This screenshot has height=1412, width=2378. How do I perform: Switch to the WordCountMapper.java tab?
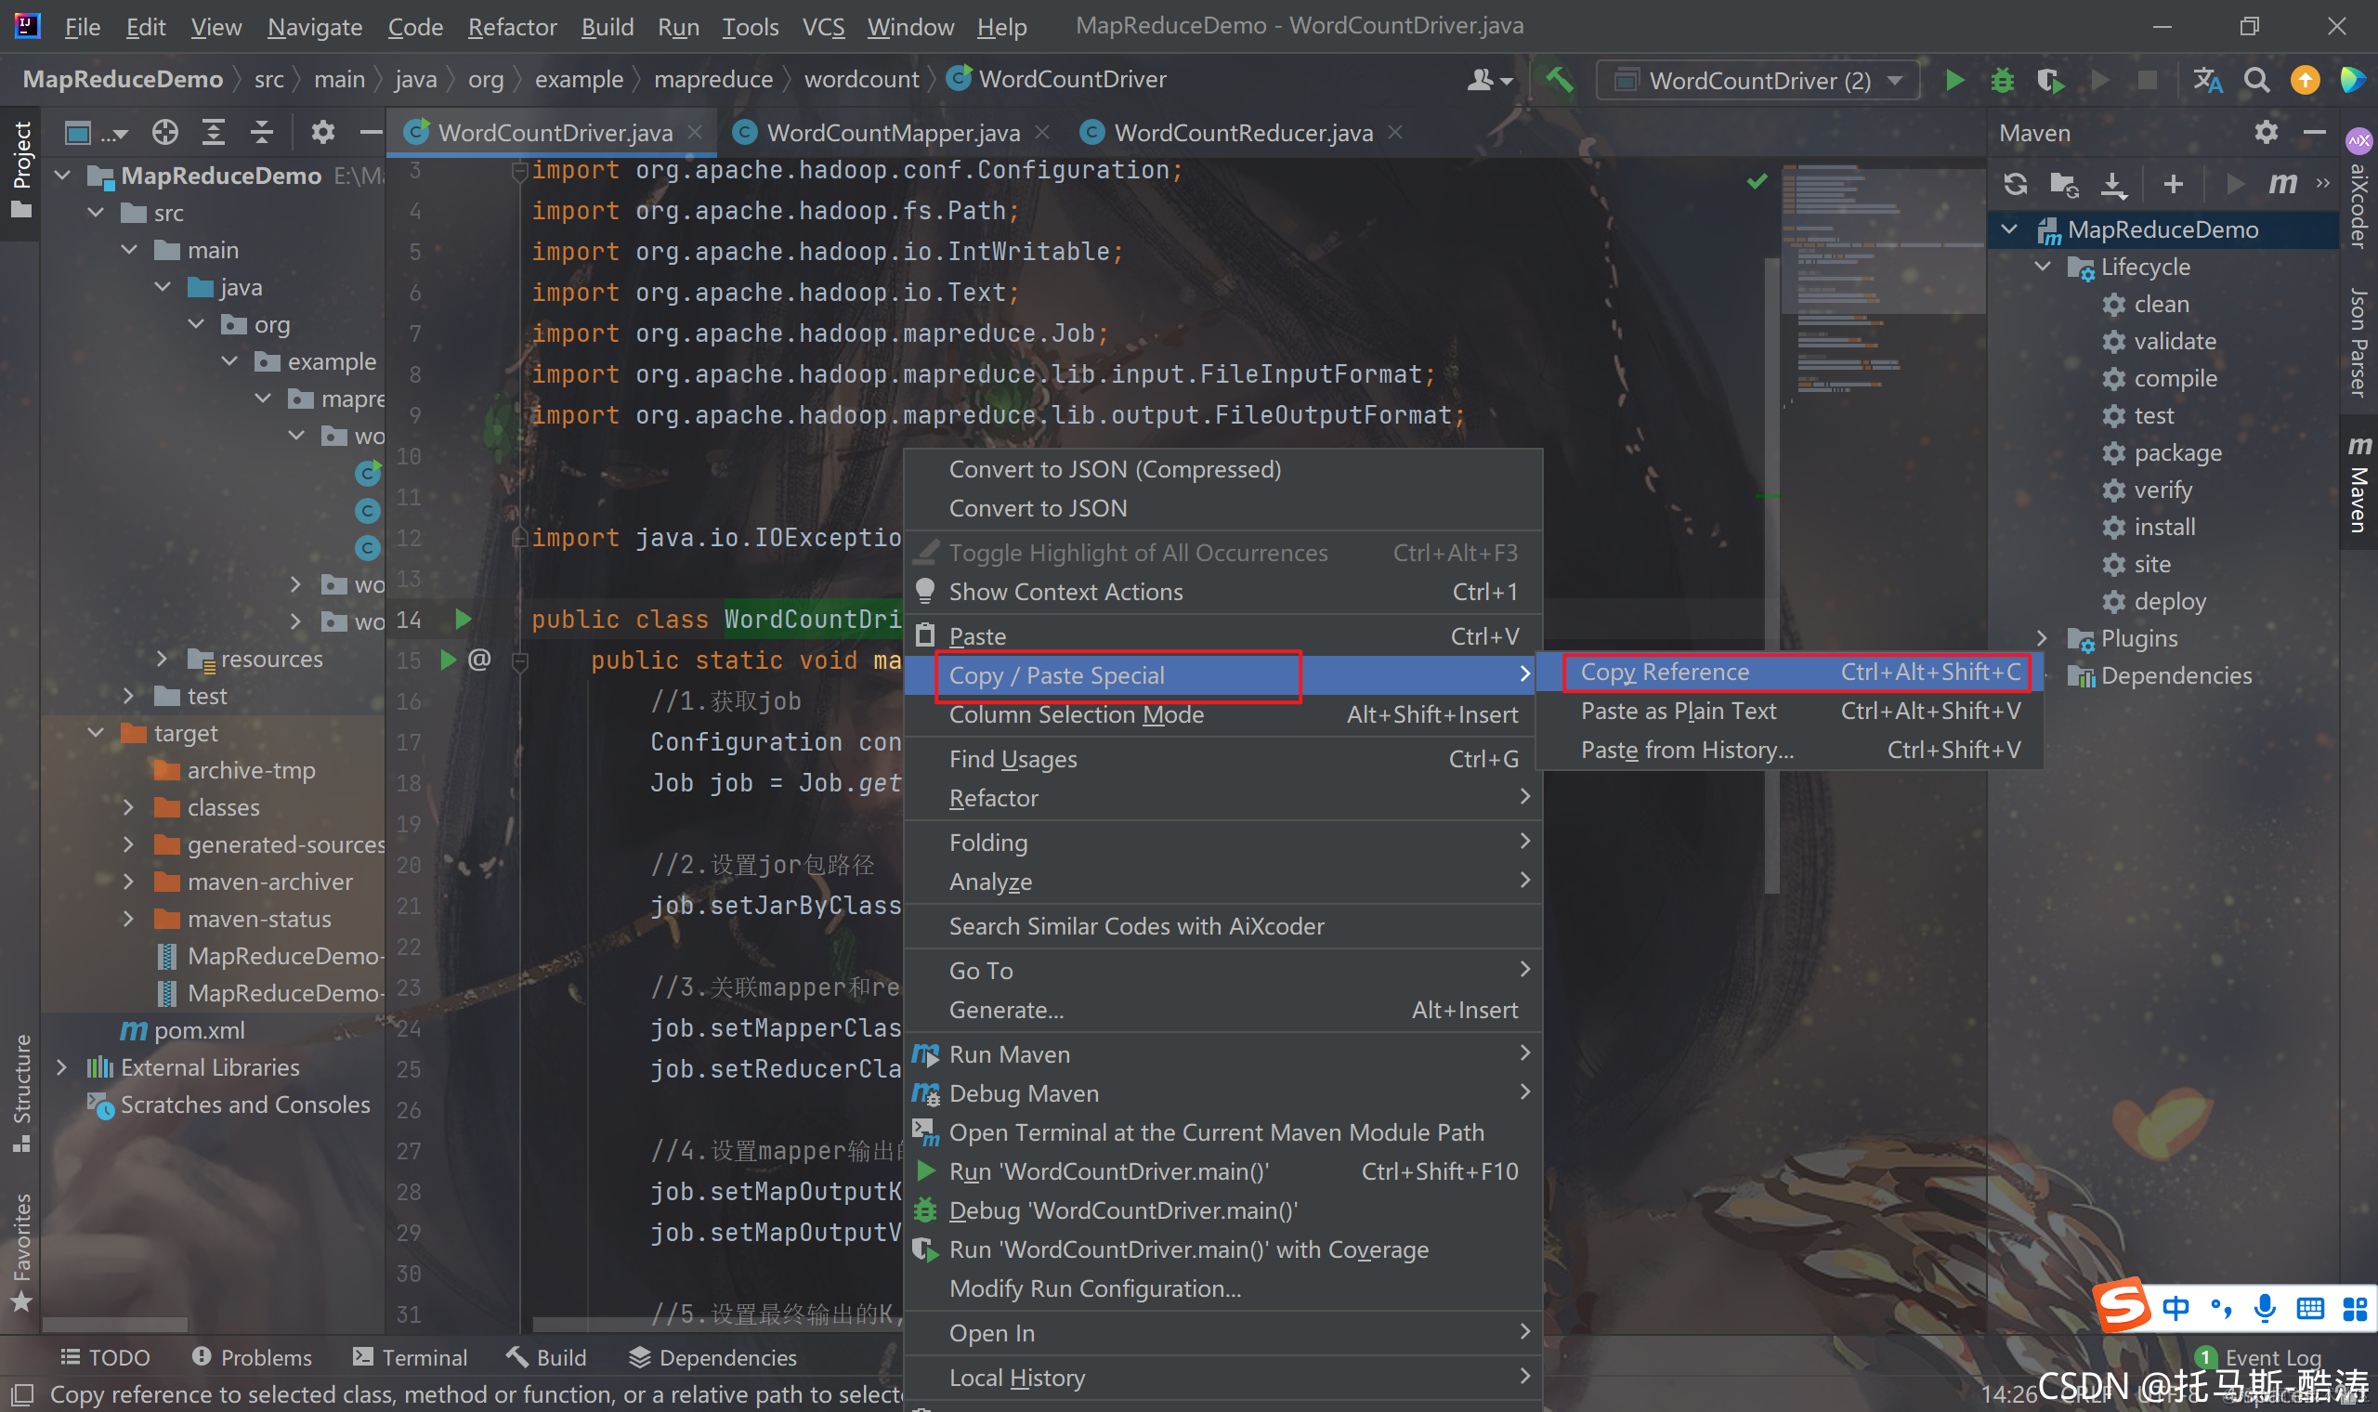click(893, 132)
